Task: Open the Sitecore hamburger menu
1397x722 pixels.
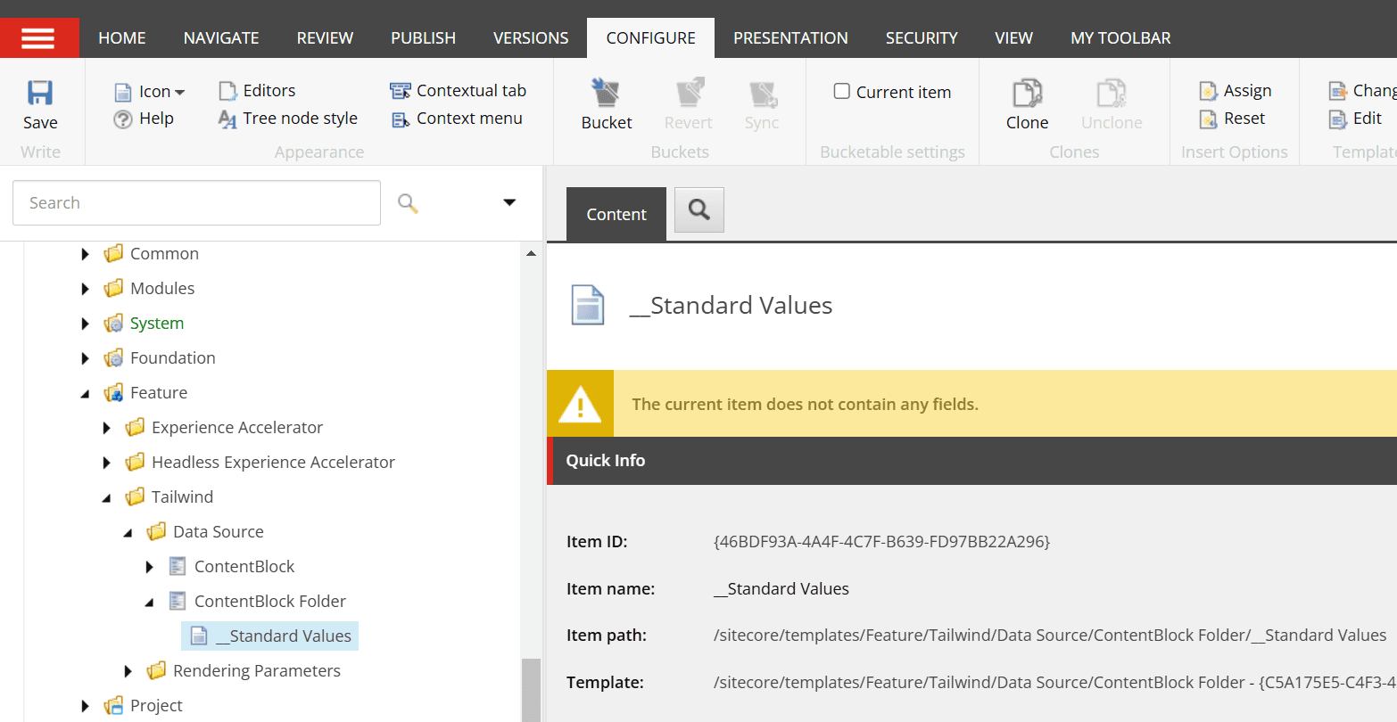Action: pos(39,38)
